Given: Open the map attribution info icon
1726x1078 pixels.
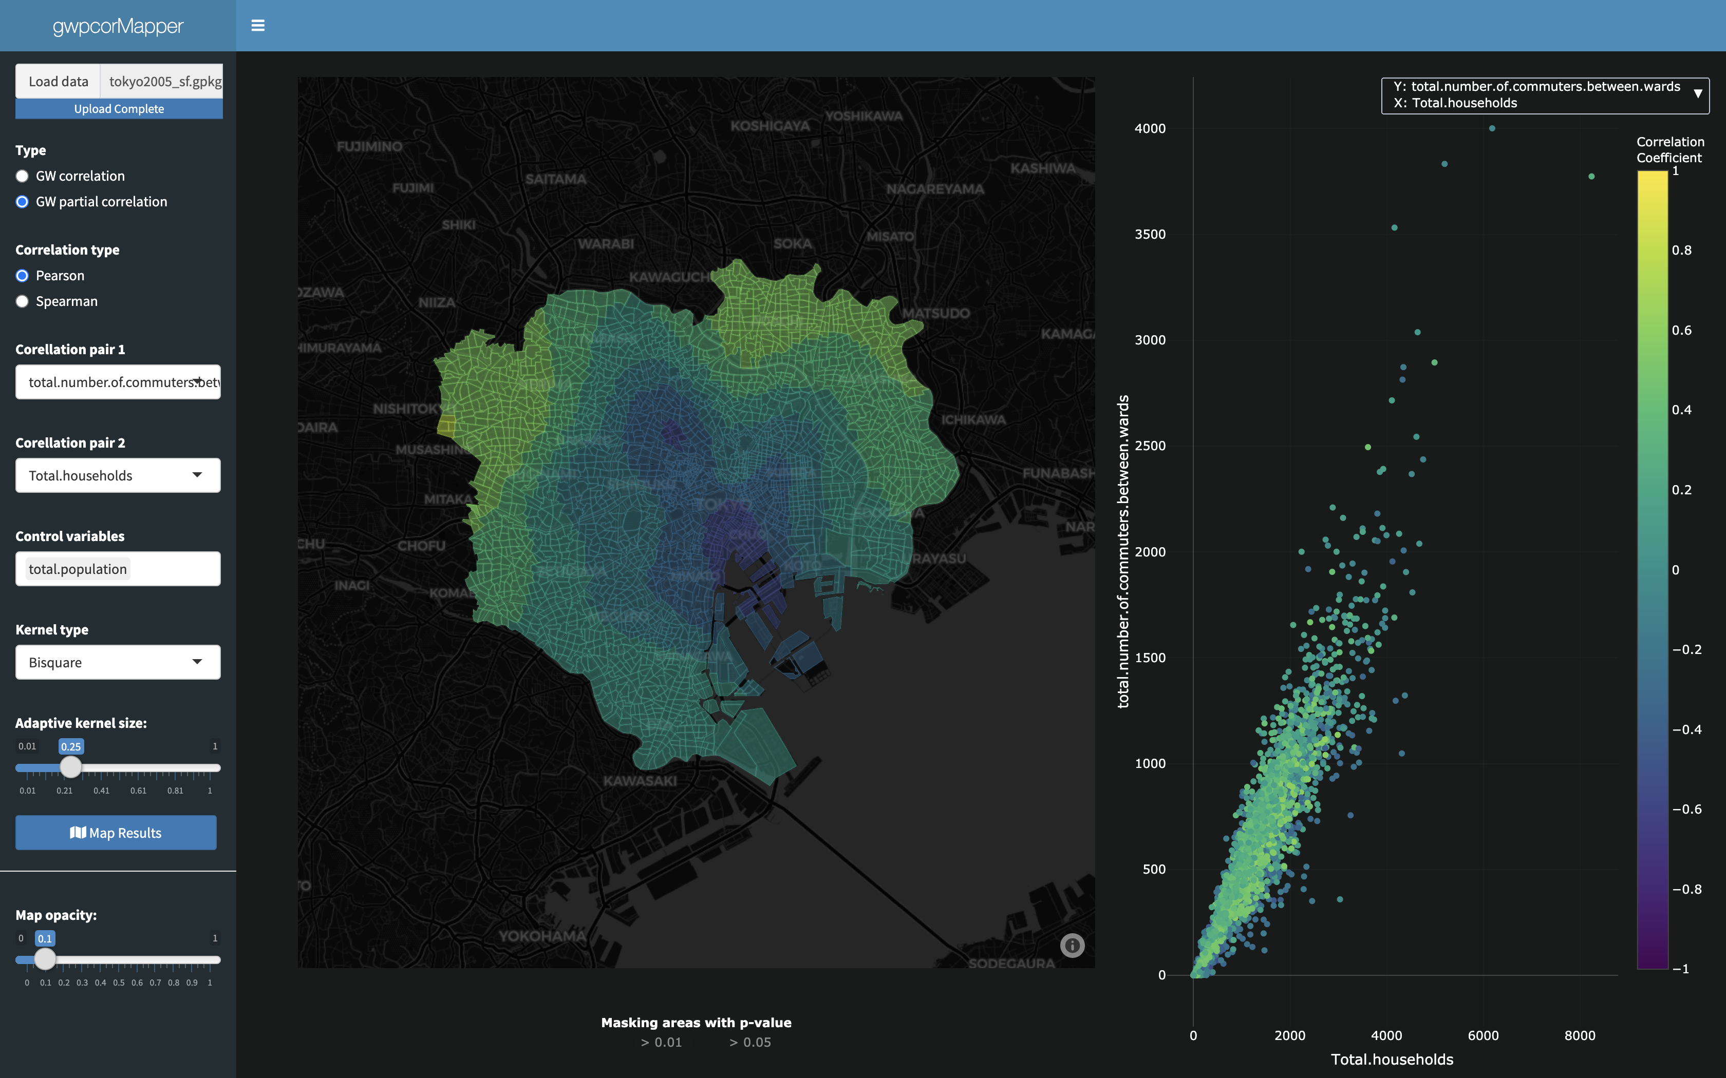Looking at the screenshot, I should click(1072, 945).
